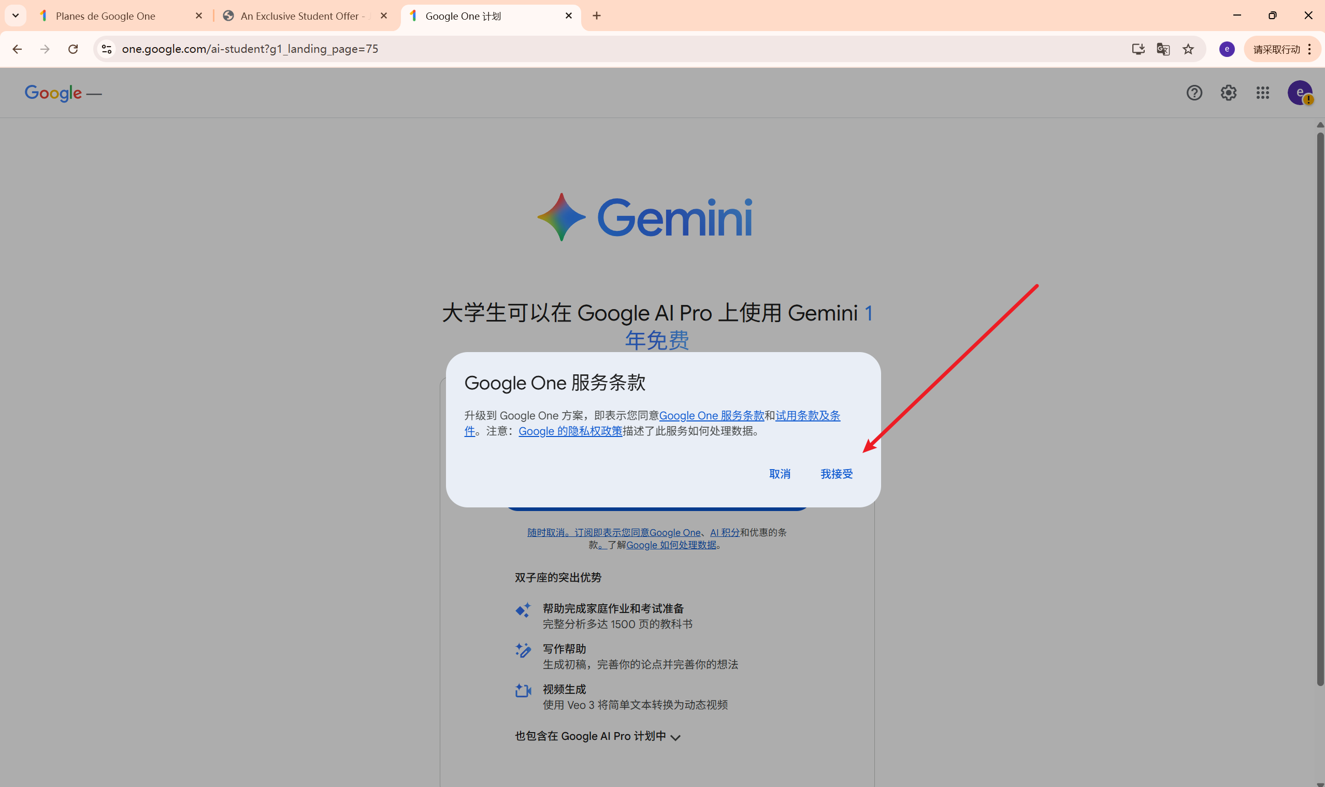Click the 我接受 button in dialog

(837, 474)
